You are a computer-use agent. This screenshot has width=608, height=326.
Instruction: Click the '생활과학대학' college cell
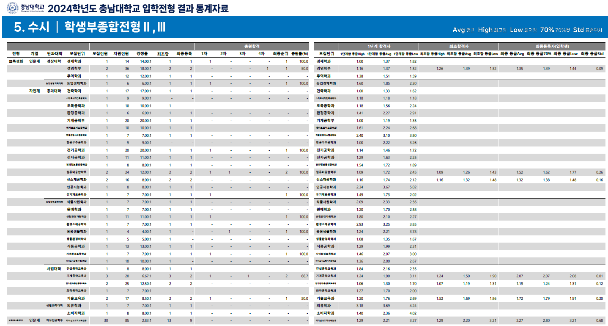pyautogui.click(x=55, y=305)
